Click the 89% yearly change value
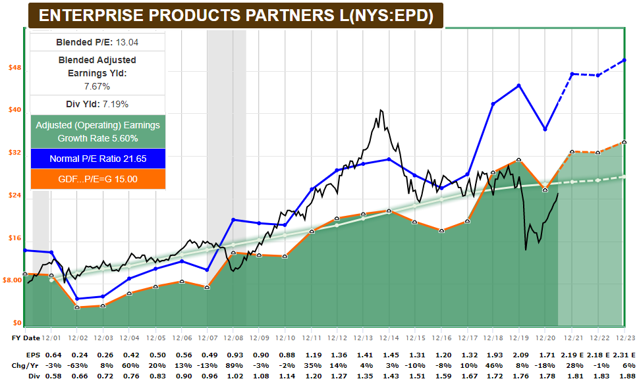Image resolution: width=639 pixels, height=383 pixels. click(x=235, y=365)
